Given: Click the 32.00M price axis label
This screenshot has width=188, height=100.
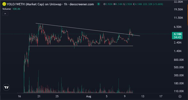Looking at the screenshot, I should (x=178, y=2).
